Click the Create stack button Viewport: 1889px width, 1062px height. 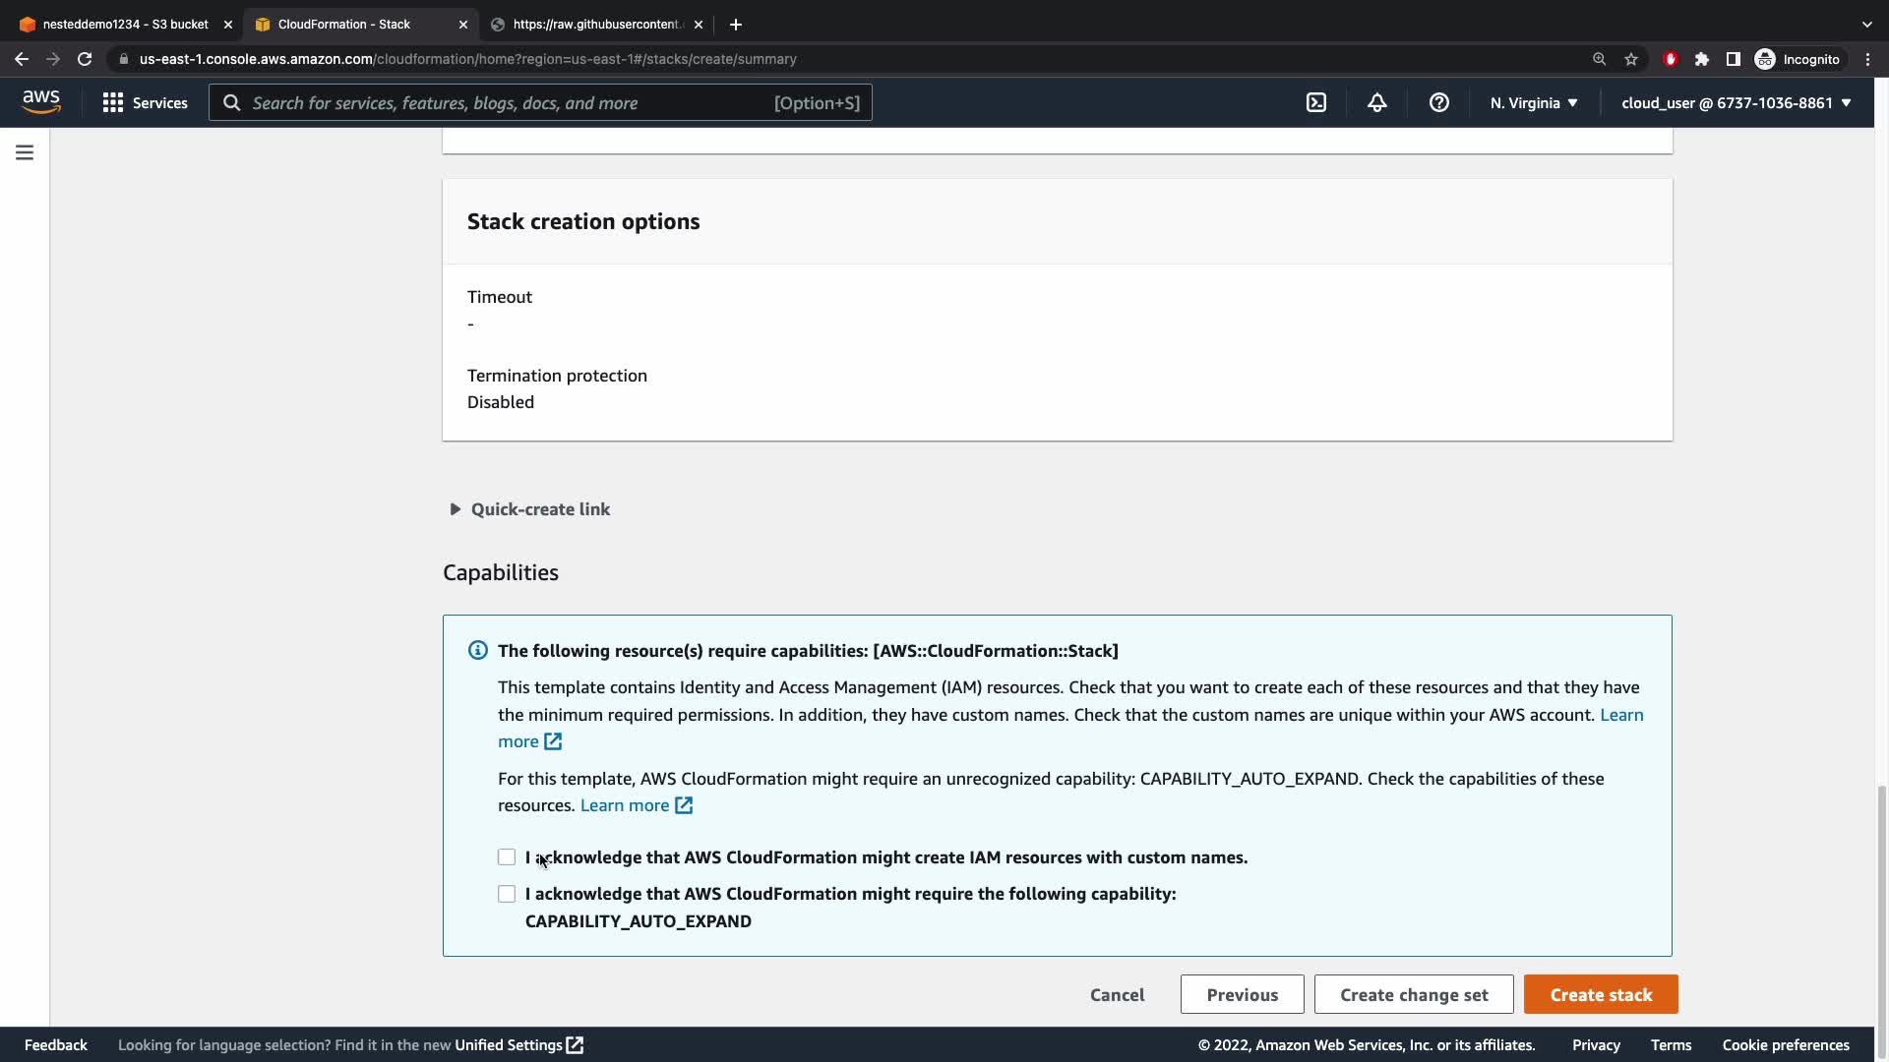pos(1601,995)
